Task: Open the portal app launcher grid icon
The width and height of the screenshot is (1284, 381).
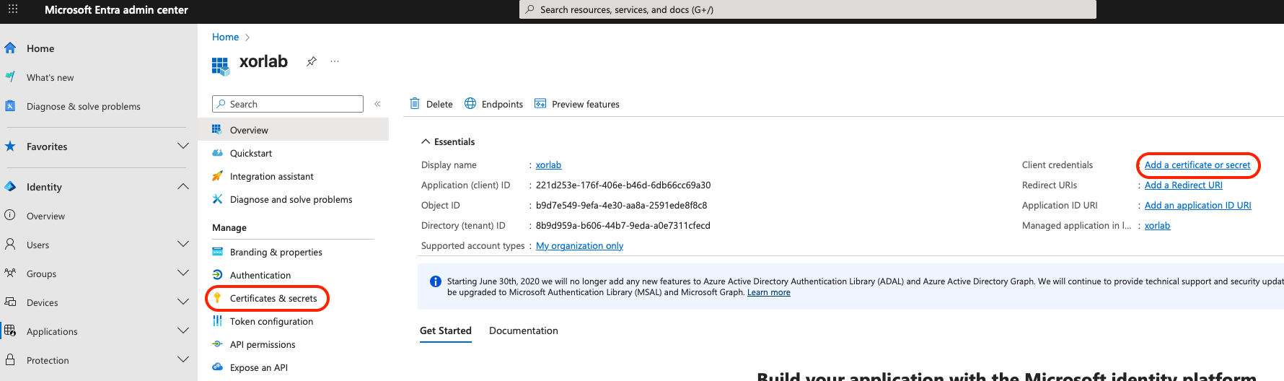Action: pyautogui.click(x=13, y=9)
